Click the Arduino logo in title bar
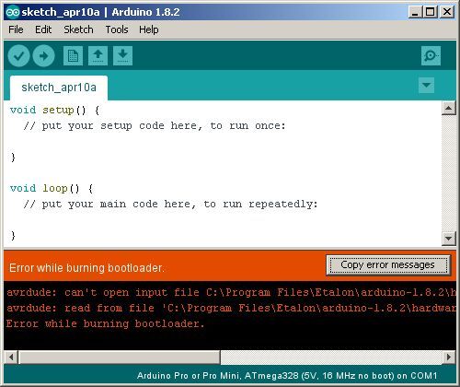Viewport: 460px width, 387px height. pyautogui.click(x=13, y=12)
